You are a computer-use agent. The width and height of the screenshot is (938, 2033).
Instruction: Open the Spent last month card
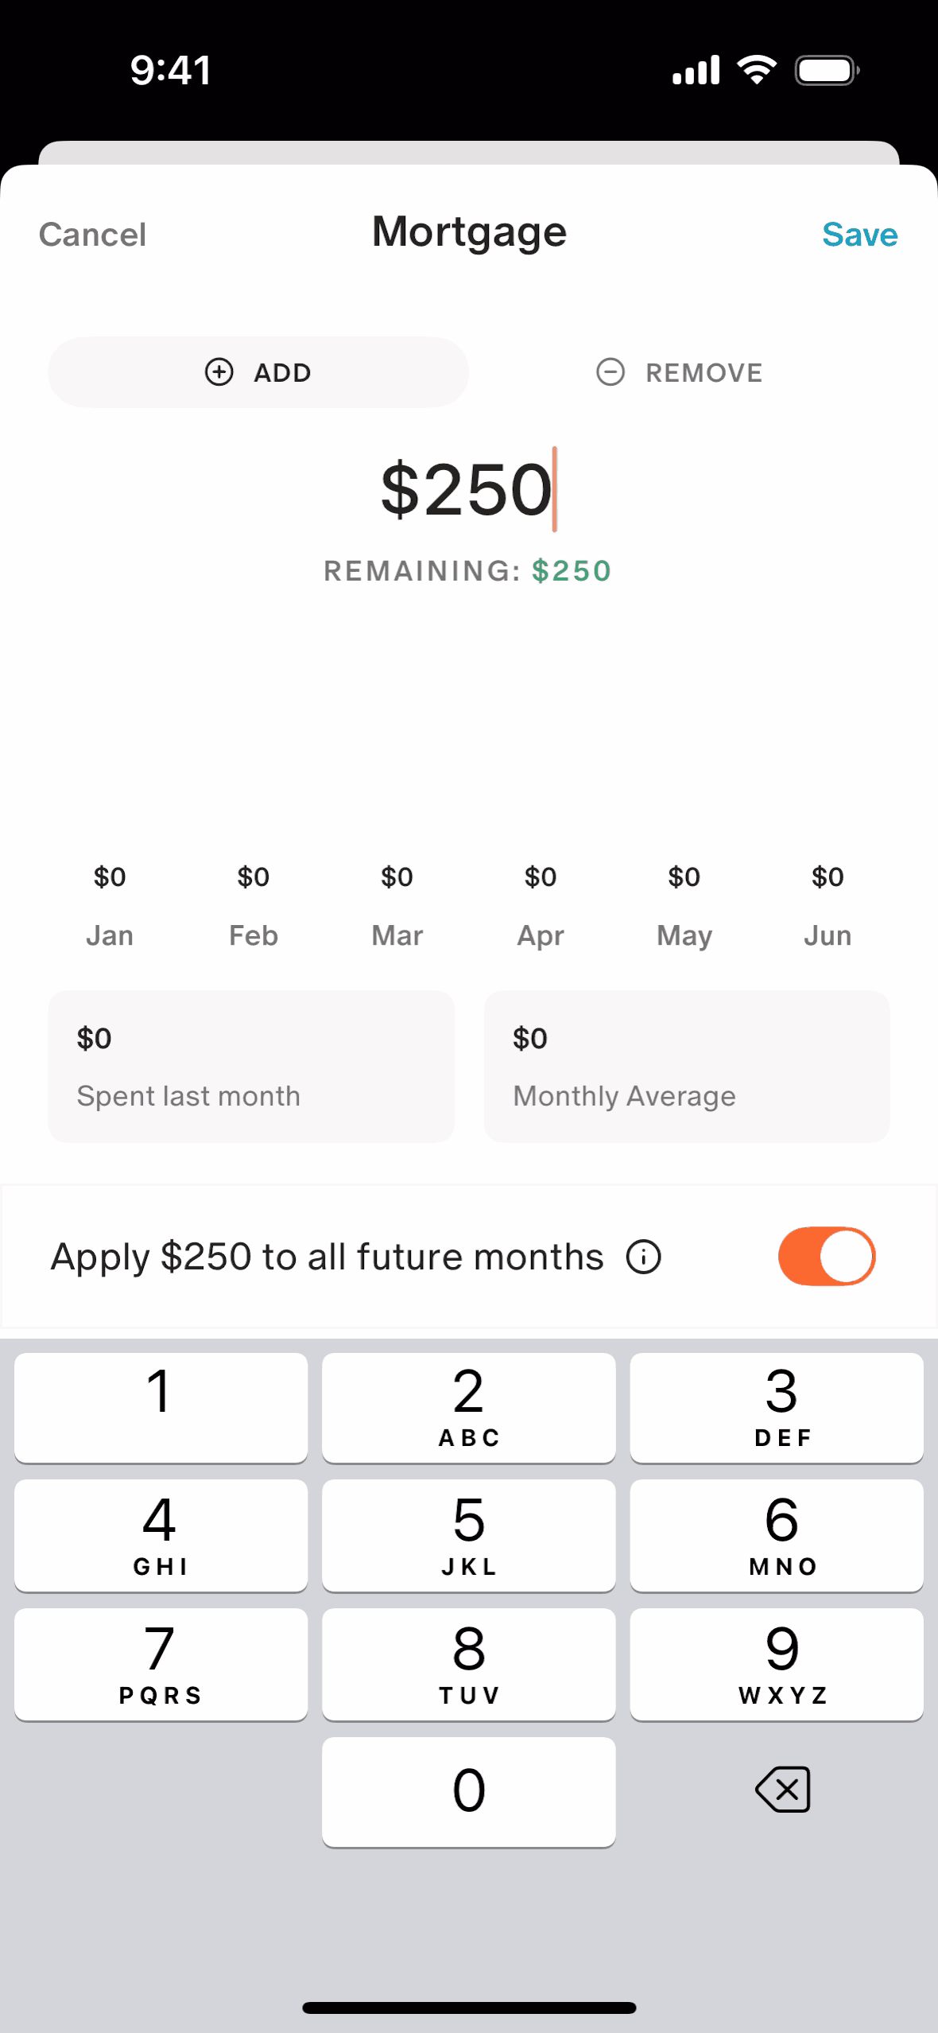(251, 1067)
